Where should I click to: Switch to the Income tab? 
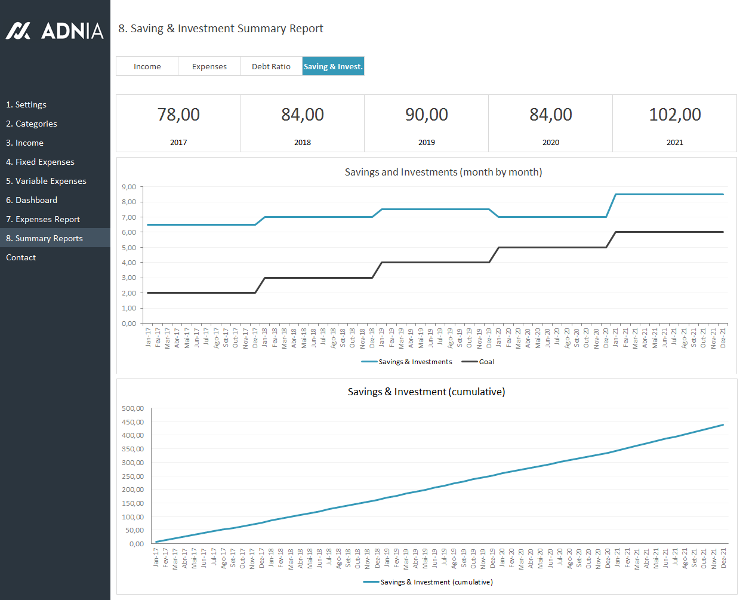(x=147, y=66)
